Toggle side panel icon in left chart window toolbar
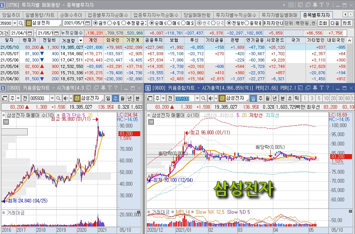The image size is (355, 234). pyautogui.click(x=4, y=98)
